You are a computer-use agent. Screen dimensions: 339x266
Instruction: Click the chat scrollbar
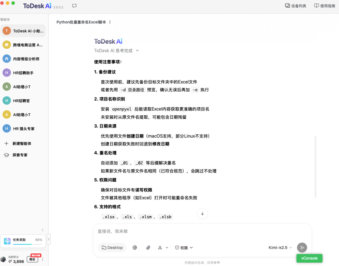315,167
